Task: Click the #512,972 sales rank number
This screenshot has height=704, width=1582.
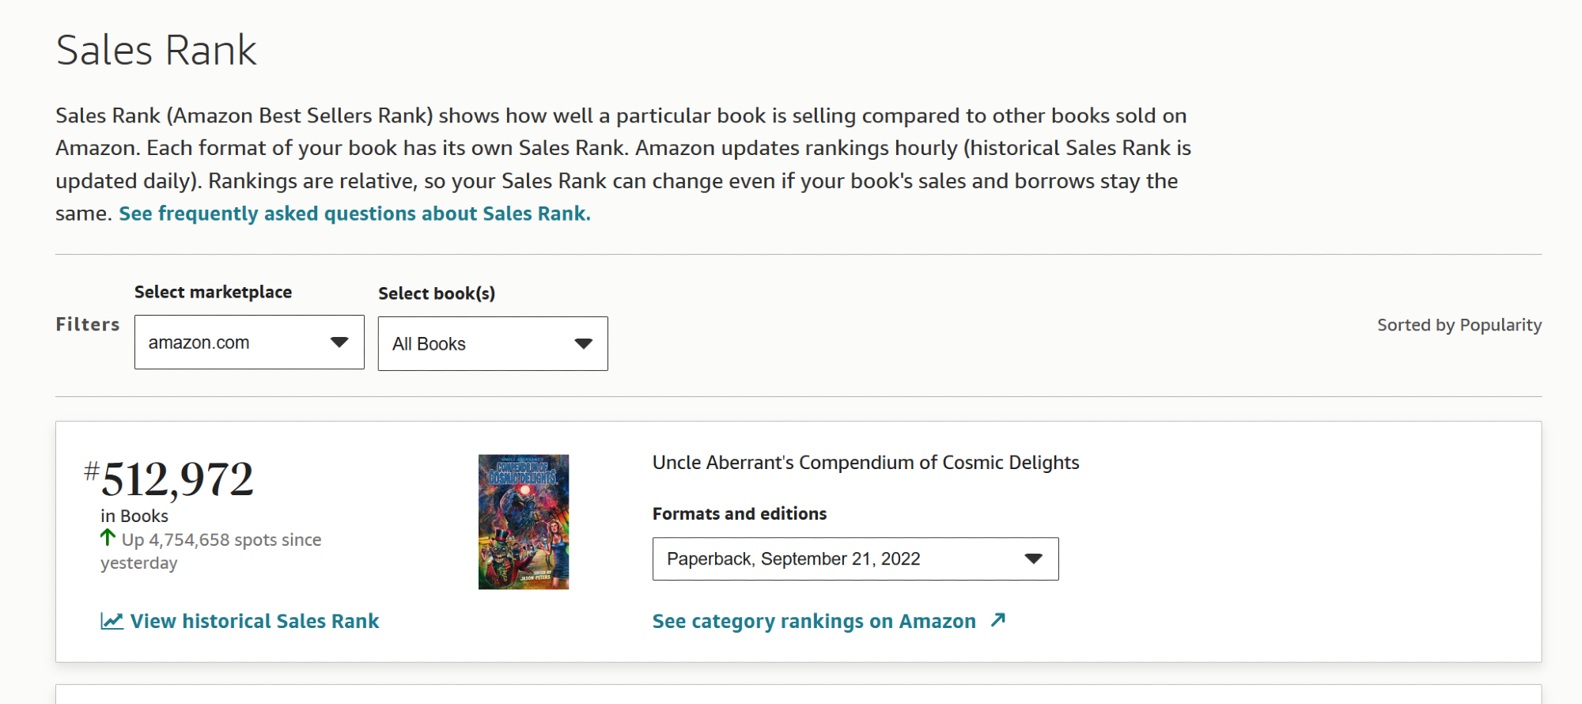Action: point(177,479)
